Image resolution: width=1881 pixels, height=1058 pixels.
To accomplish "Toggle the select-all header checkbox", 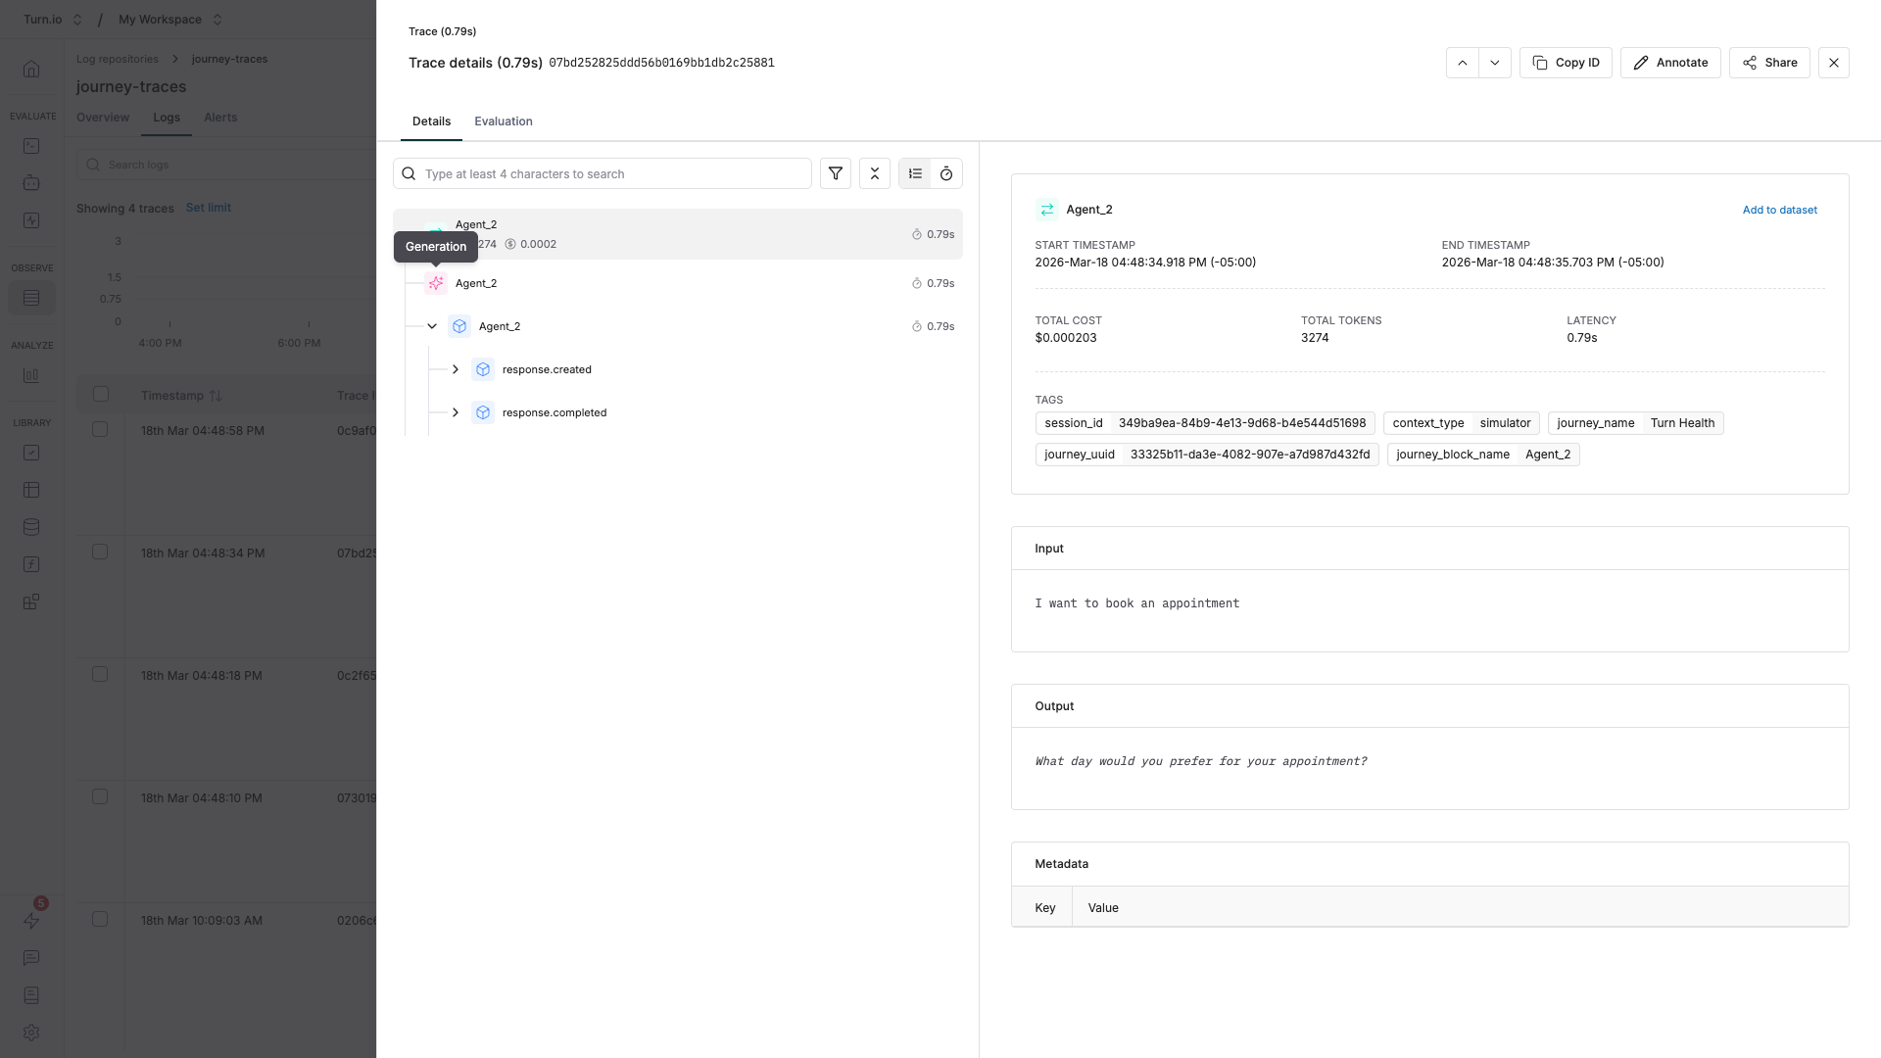I will pyautogui.click(x=100, y=394).
